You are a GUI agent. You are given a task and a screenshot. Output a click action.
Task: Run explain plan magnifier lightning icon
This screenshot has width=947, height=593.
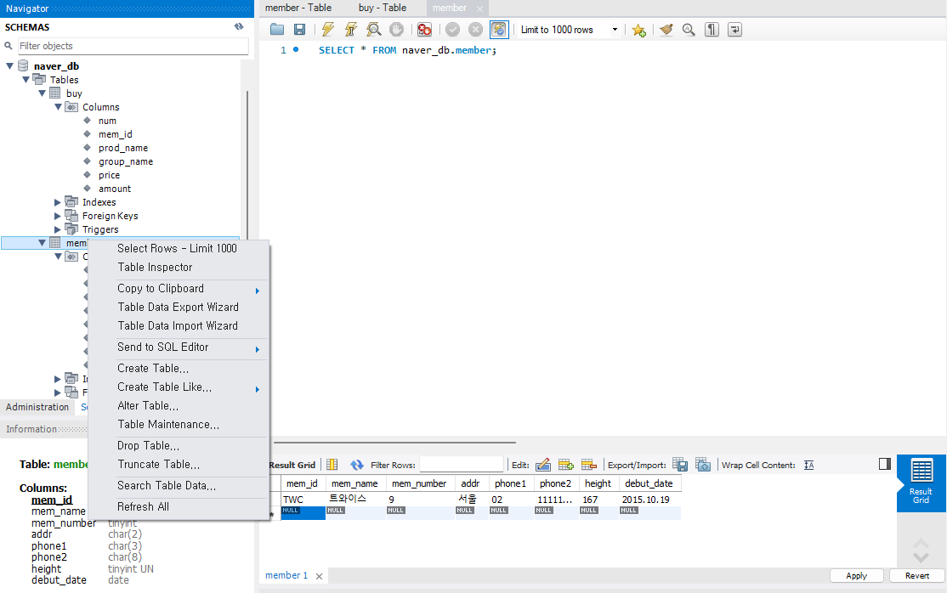pos(374,29)
